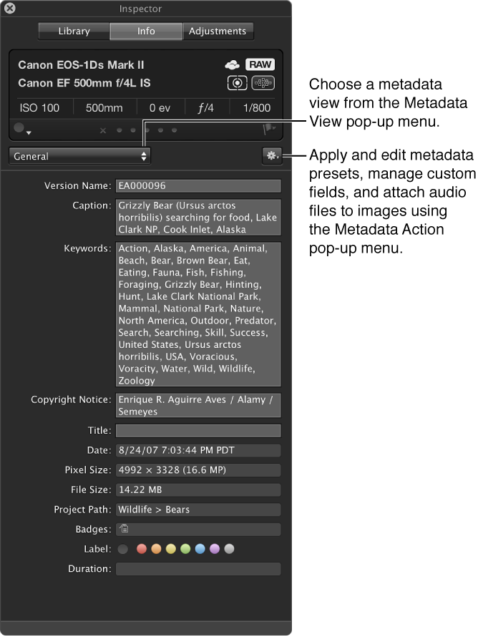Viewport: 478px width, 637px height.
Task: Click the f/4 aperture value
Action: click(x=205, y=108)
